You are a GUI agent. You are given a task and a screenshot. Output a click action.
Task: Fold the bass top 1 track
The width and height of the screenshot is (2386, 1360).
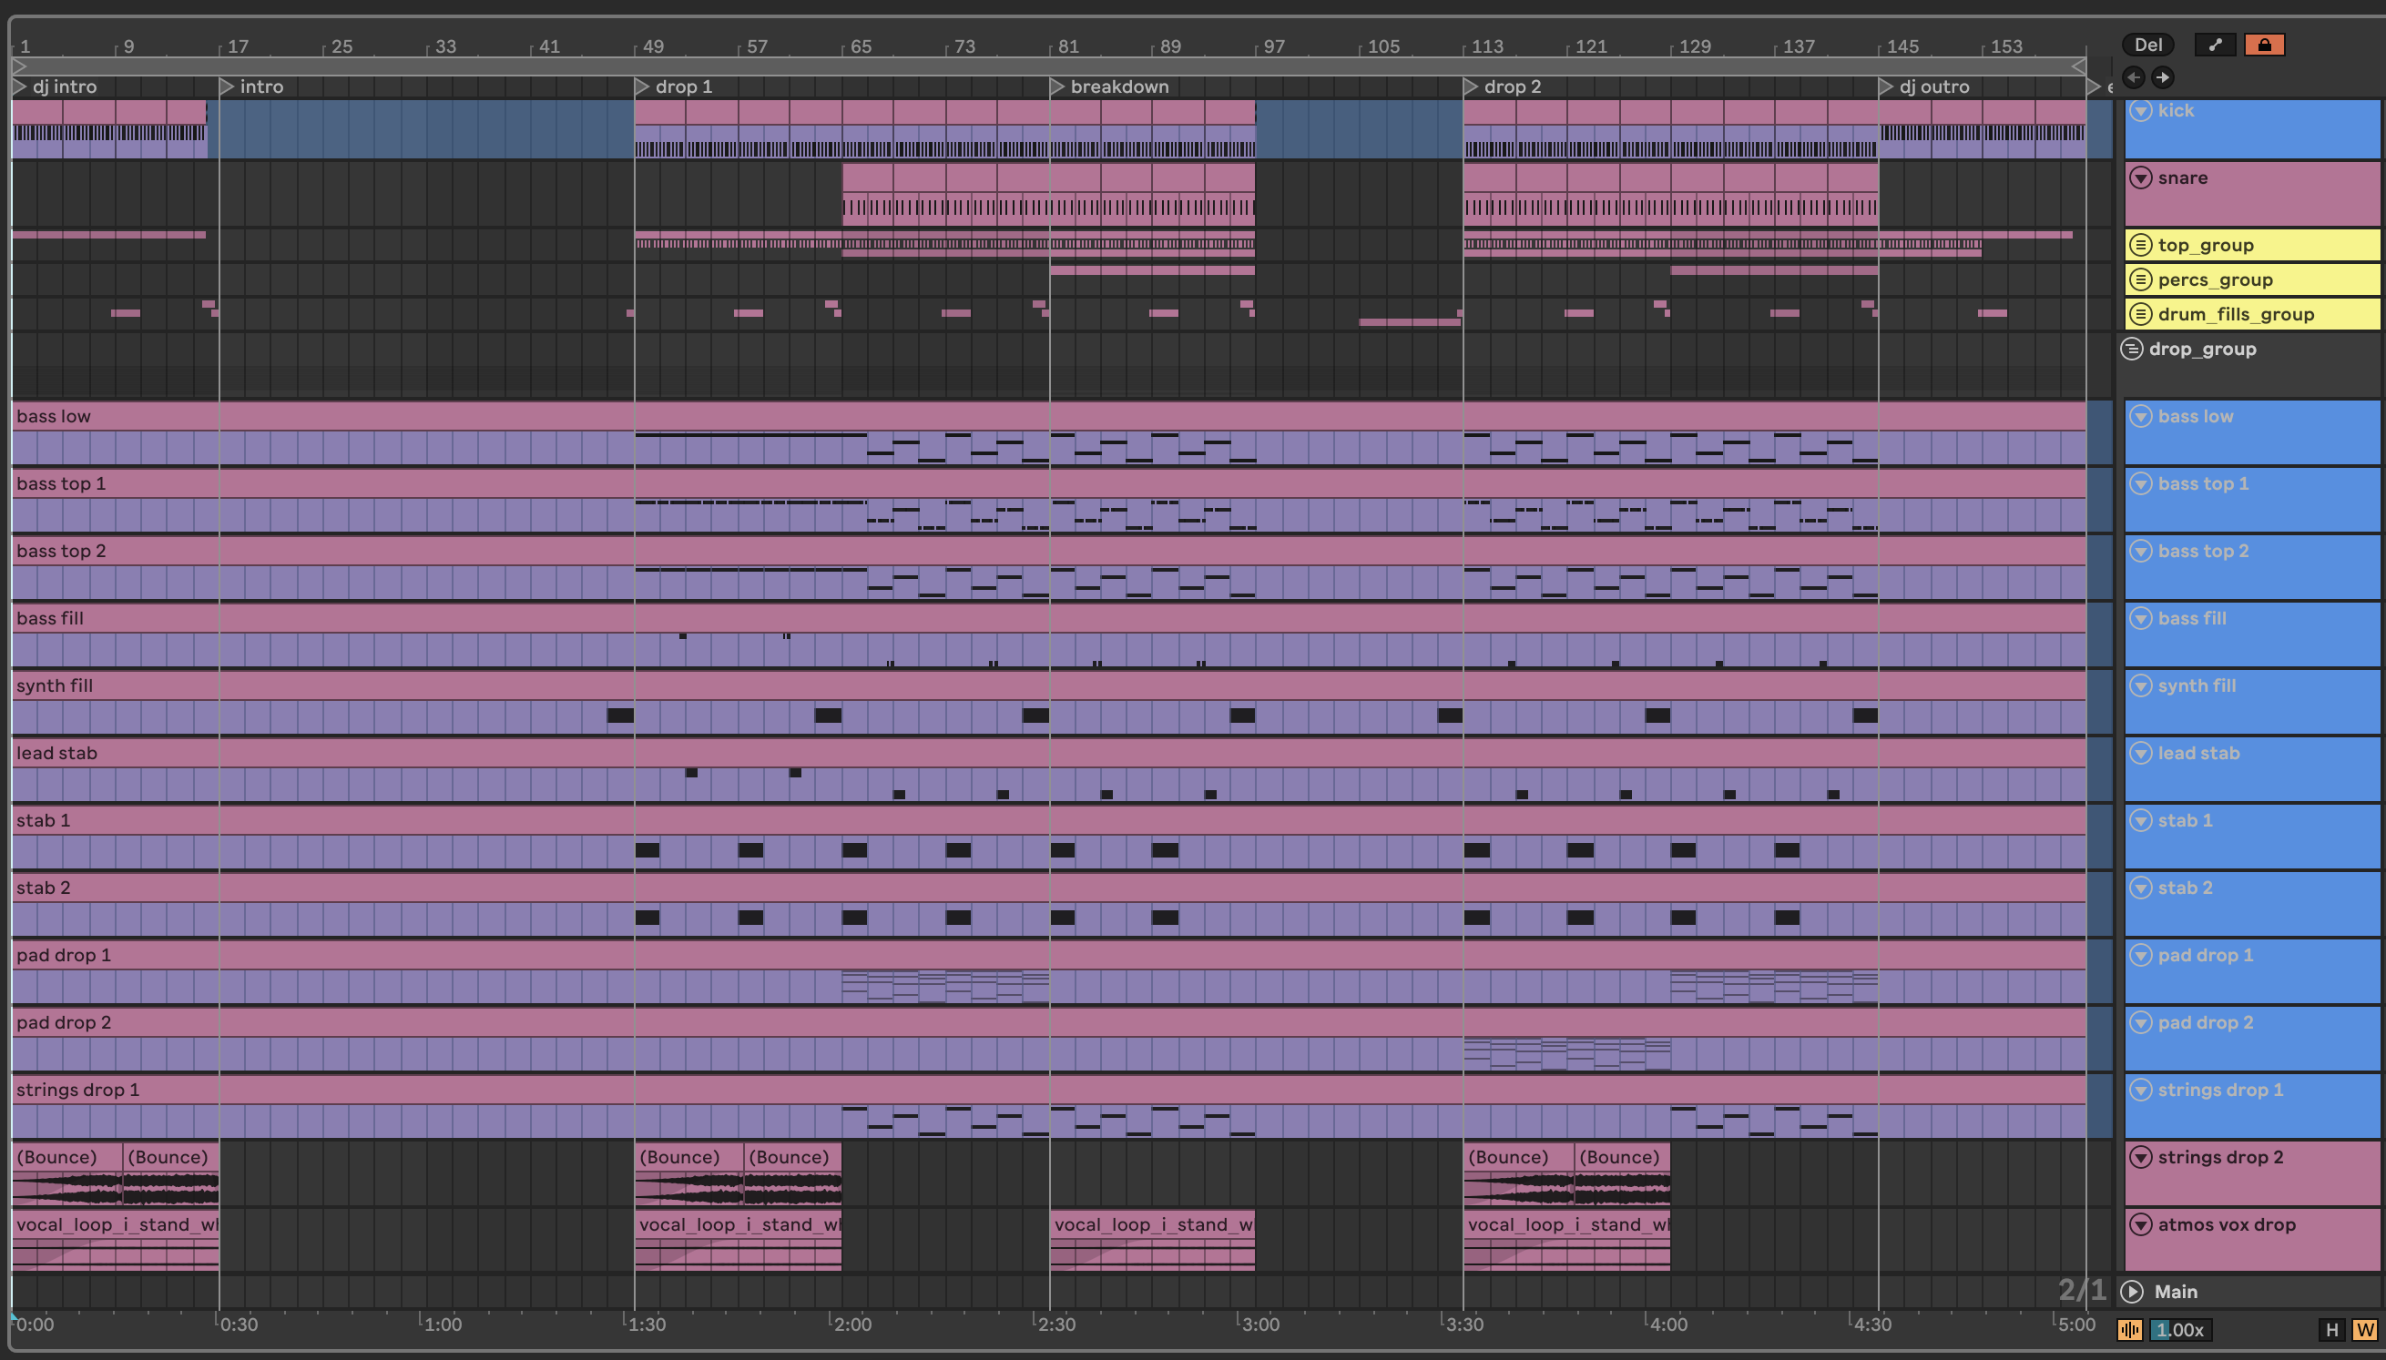(2140, 482)
